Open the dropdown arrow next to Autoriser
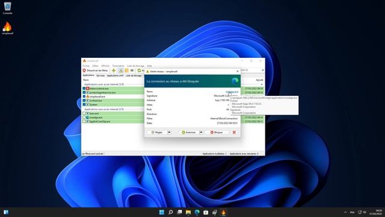Image resolution: width=385 pixels, height=217 pixels. (x=201, y=133)
